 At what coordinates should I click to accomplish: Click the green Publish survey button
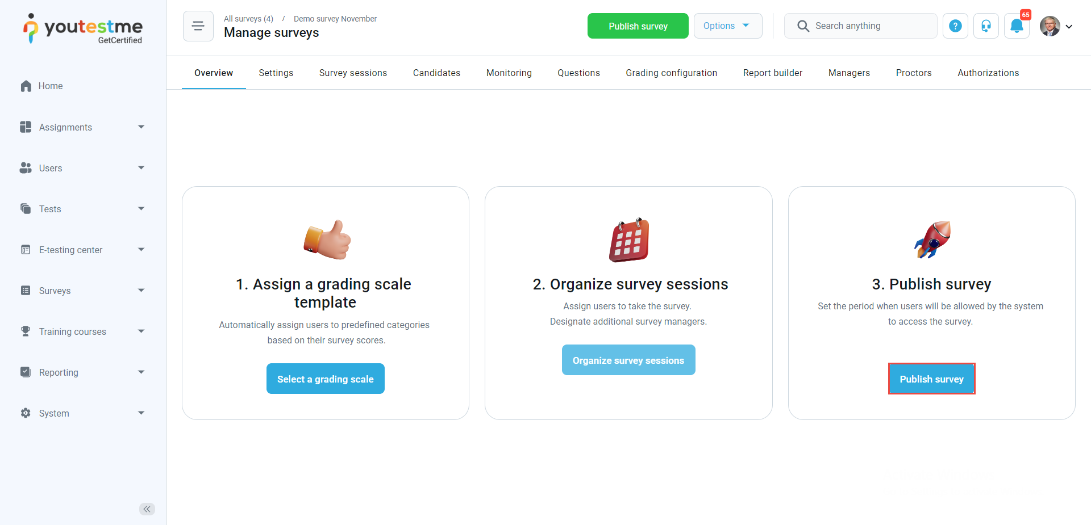(638, 26)
